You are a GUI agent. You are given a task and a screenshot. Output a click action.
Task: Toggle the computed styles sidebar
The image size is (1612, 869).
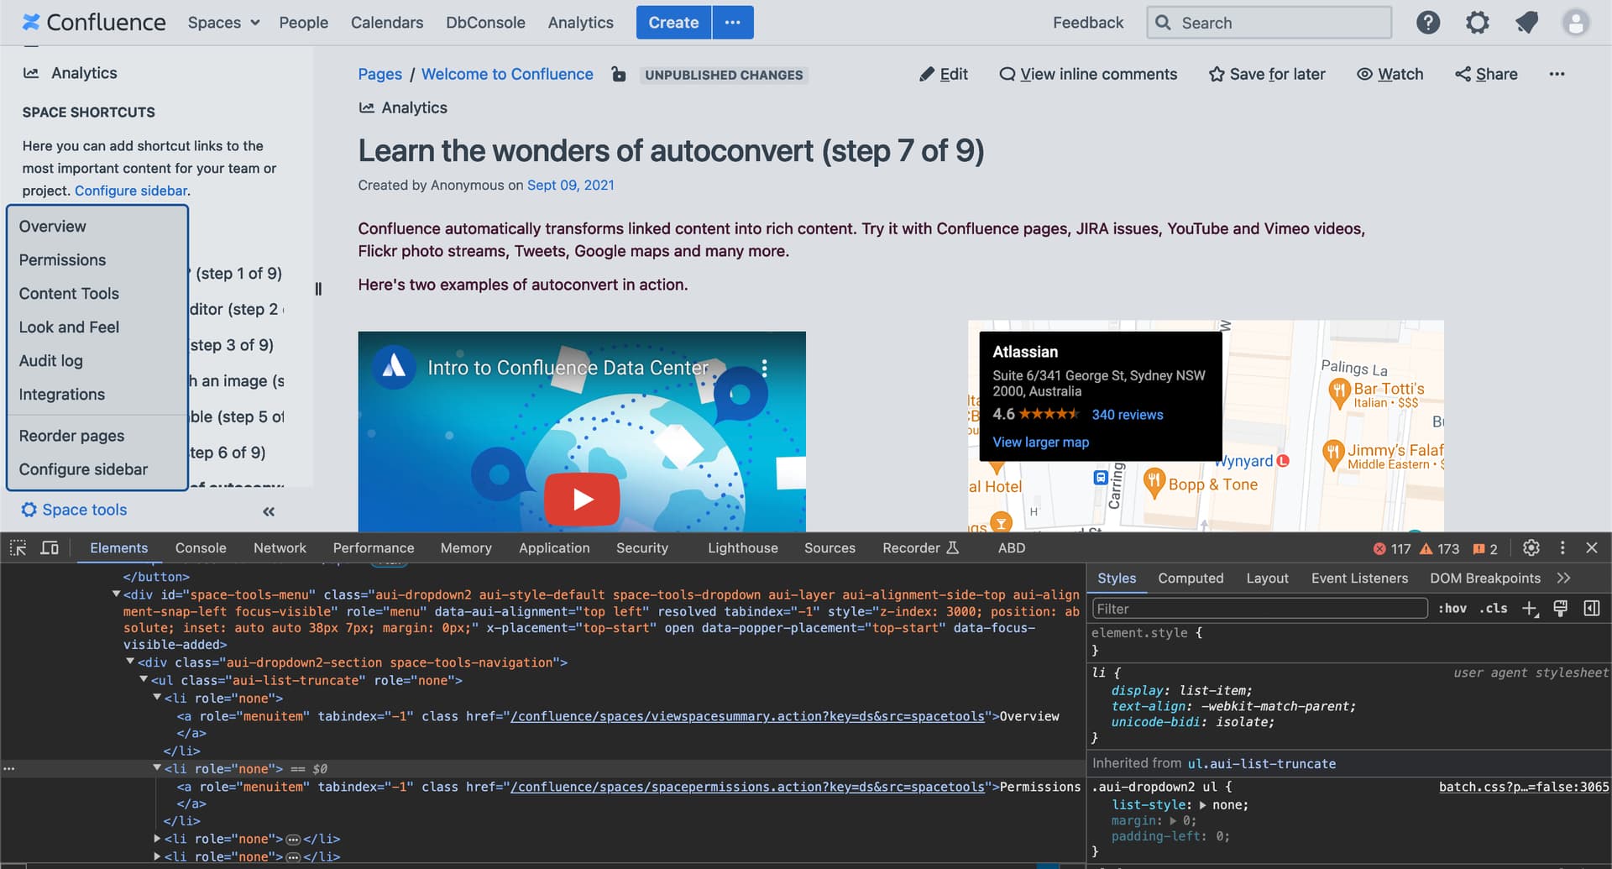click(x=1592, y=609)
